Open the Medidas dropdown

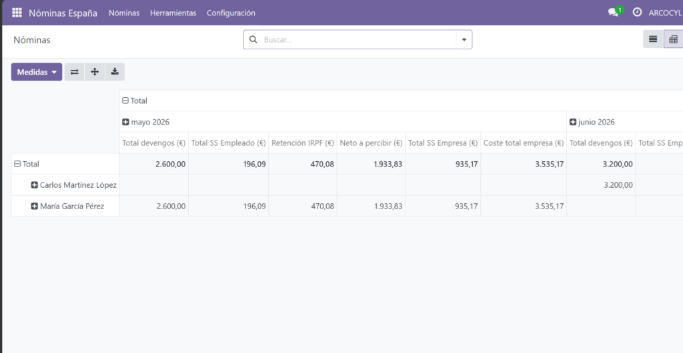pyautogui.click(x=37, y=72)
